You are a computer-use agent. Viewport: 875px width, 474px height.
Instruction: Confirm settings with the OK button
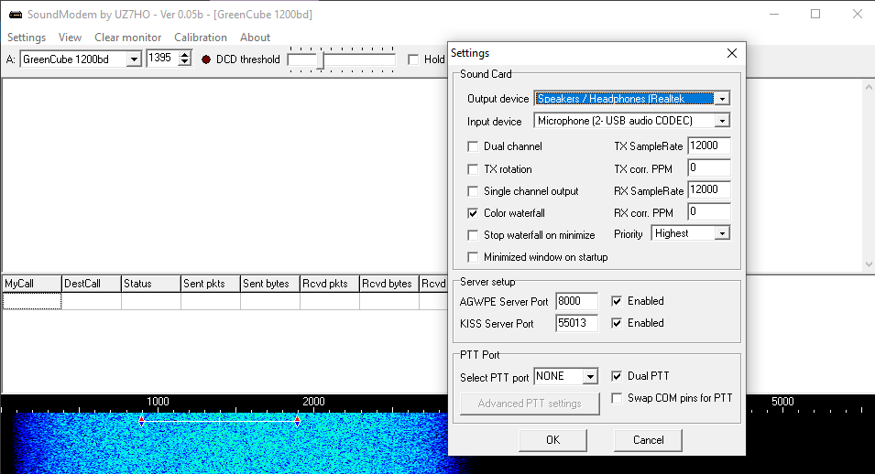(x=552, y=440)
